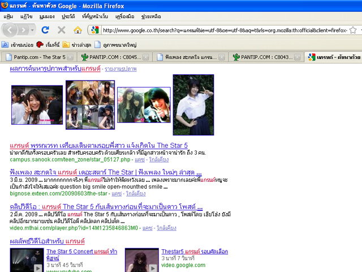
Task: Play the The Star 5 Concert video thumbnail
Action: (x=27, y=260)
